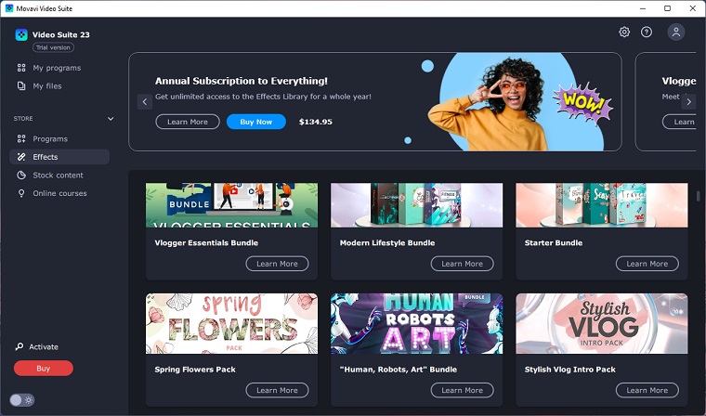Click Learn More on subscription banner

click(188, 122)
